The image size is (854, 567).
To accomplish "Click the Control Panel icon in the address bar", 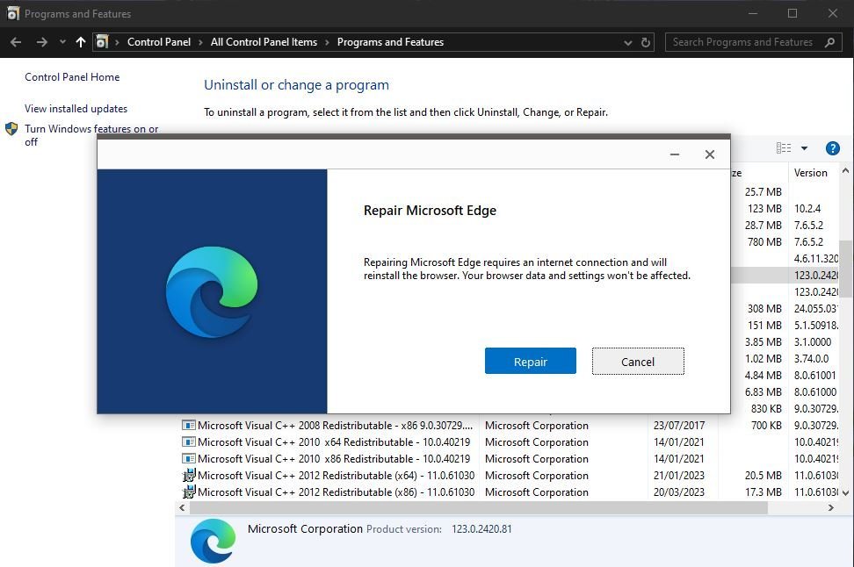I will tap(102, 42).
